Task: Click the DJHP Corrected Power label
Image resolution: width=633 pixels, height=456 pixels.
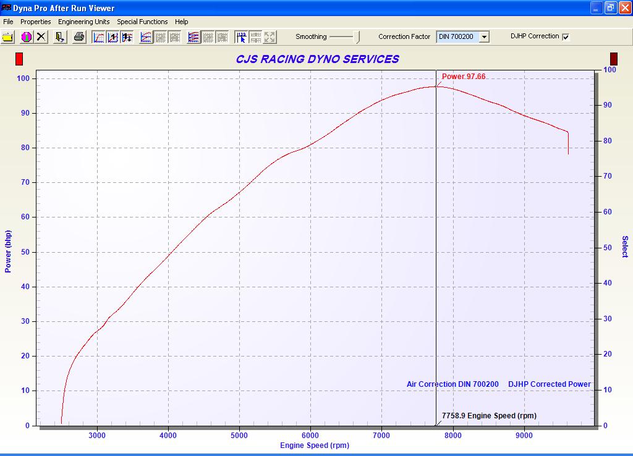Action: pyautogui.click(x=549, y=384)
